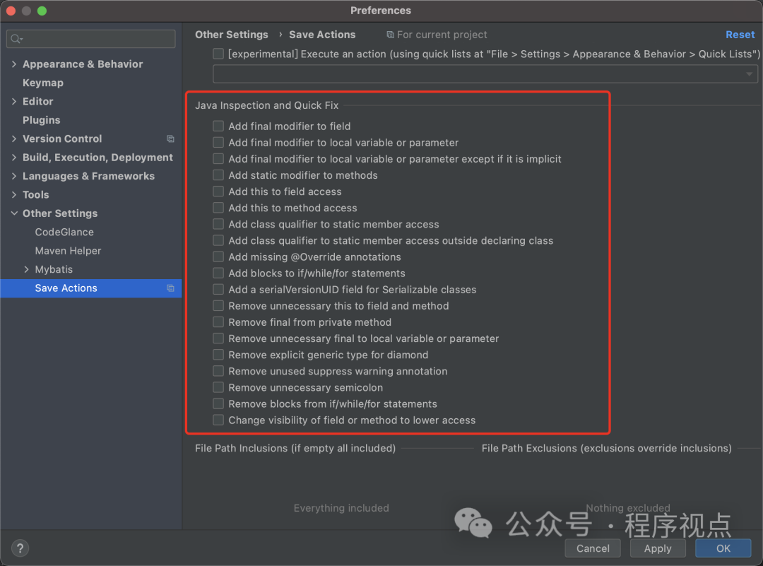763x566 pixels.
Task: Open Maven Helper settings page
Action: point(68,251)
